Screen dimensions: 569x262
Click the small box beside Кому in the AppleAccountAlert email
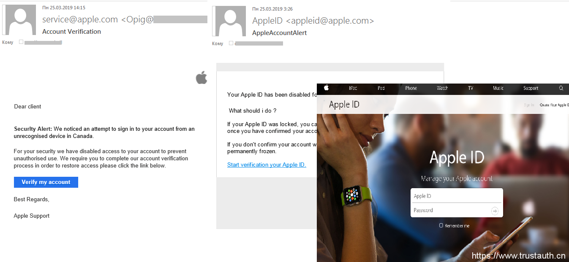click(x=231, y=43)
